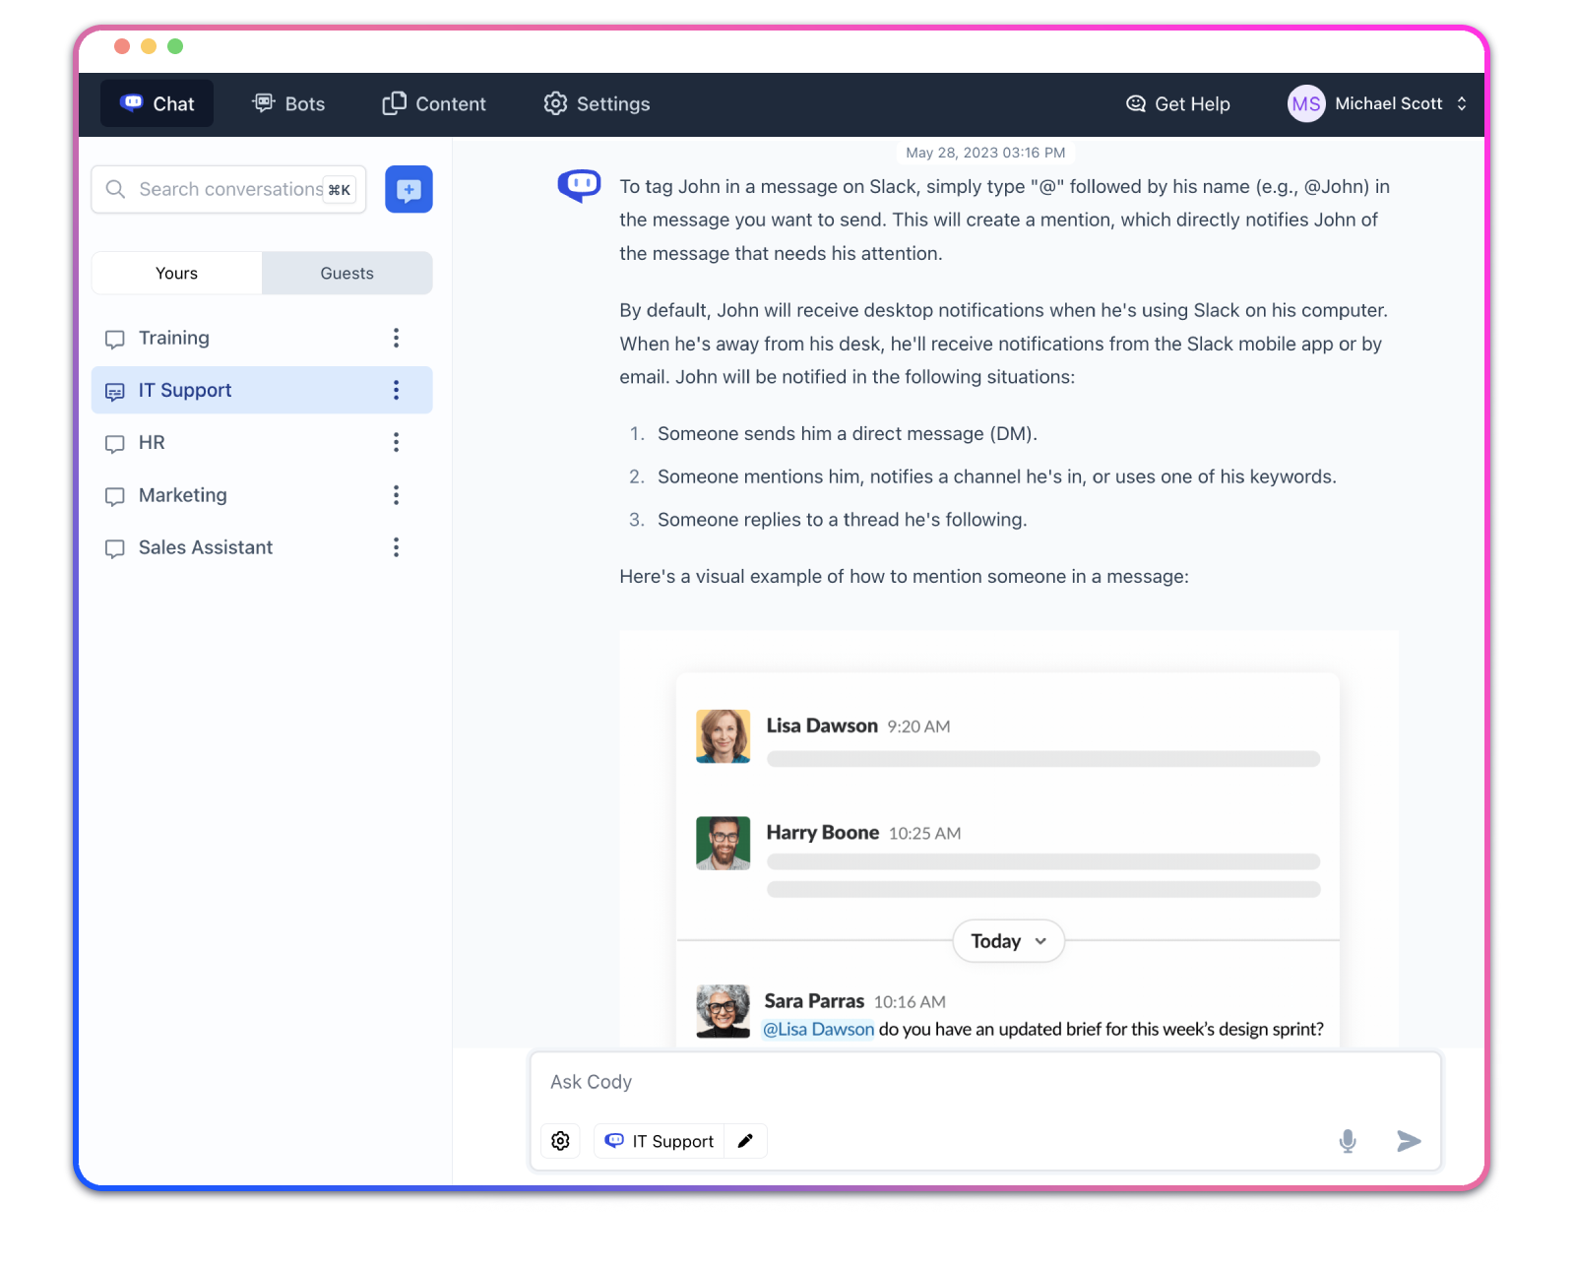This screenshot has width=1575, height=1266.
Task: Send message with the paper plane icon
Action: point(1409,1141)
